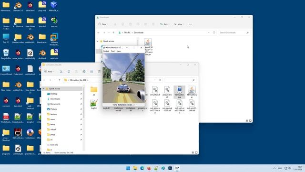
Task: Select the This PC desktop icon
Action: coord(6,38)
